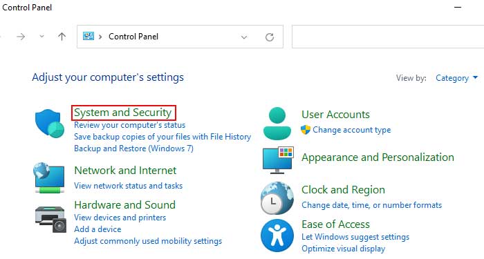The width and height of the screenshot is (484, 259).
Task: Open Change date, time, or number formats
Action: pyautogui.click(x=372, y=205)
